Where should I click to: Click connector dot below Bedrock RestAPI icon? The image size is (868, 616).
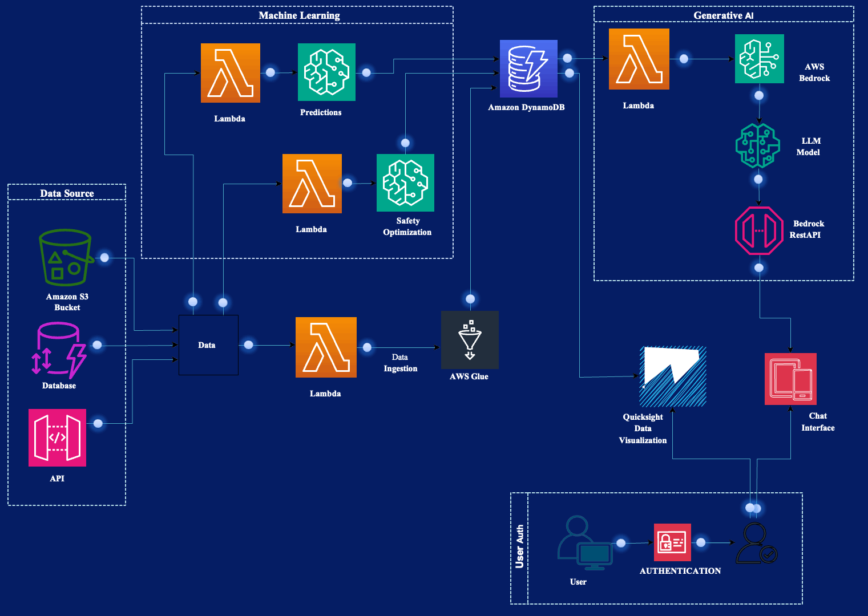pyautogui.click(x=759, y=268)
